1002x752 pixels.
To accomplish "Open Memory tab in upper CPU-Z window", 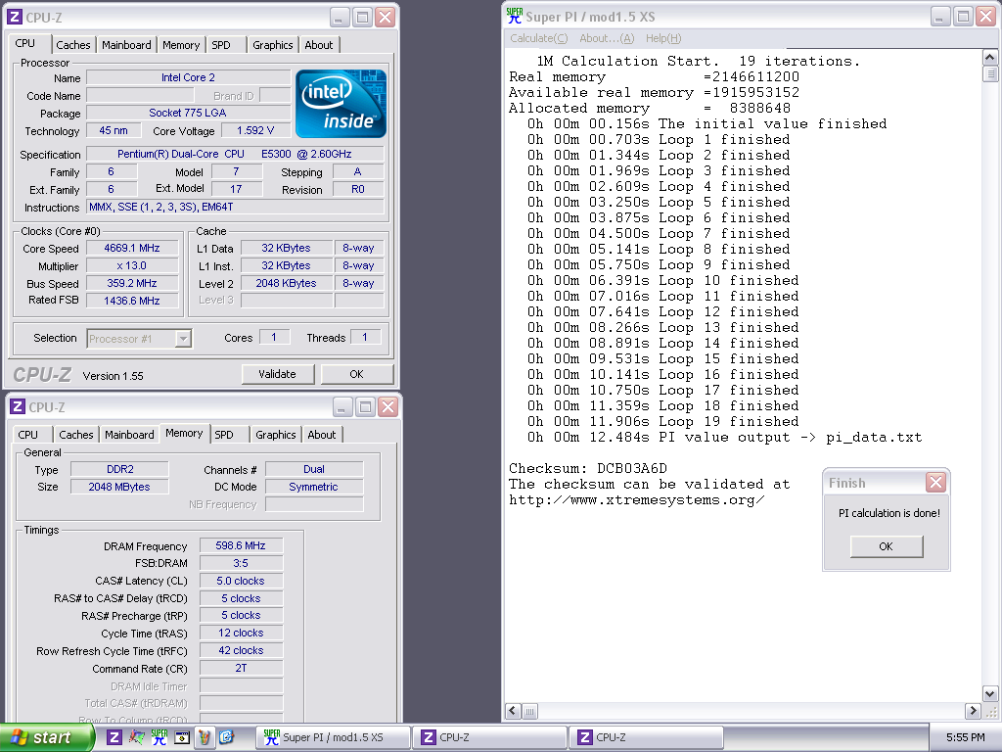I will (181, 45).
